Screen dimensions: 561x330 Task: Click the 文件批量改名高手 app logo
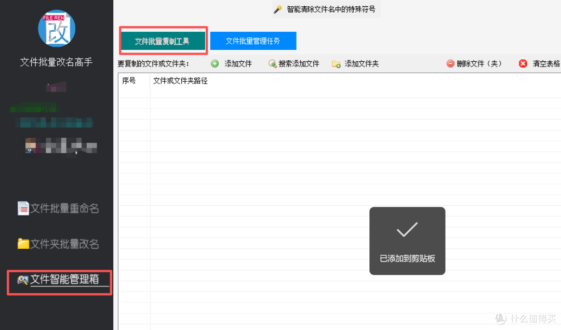[57, 28]
